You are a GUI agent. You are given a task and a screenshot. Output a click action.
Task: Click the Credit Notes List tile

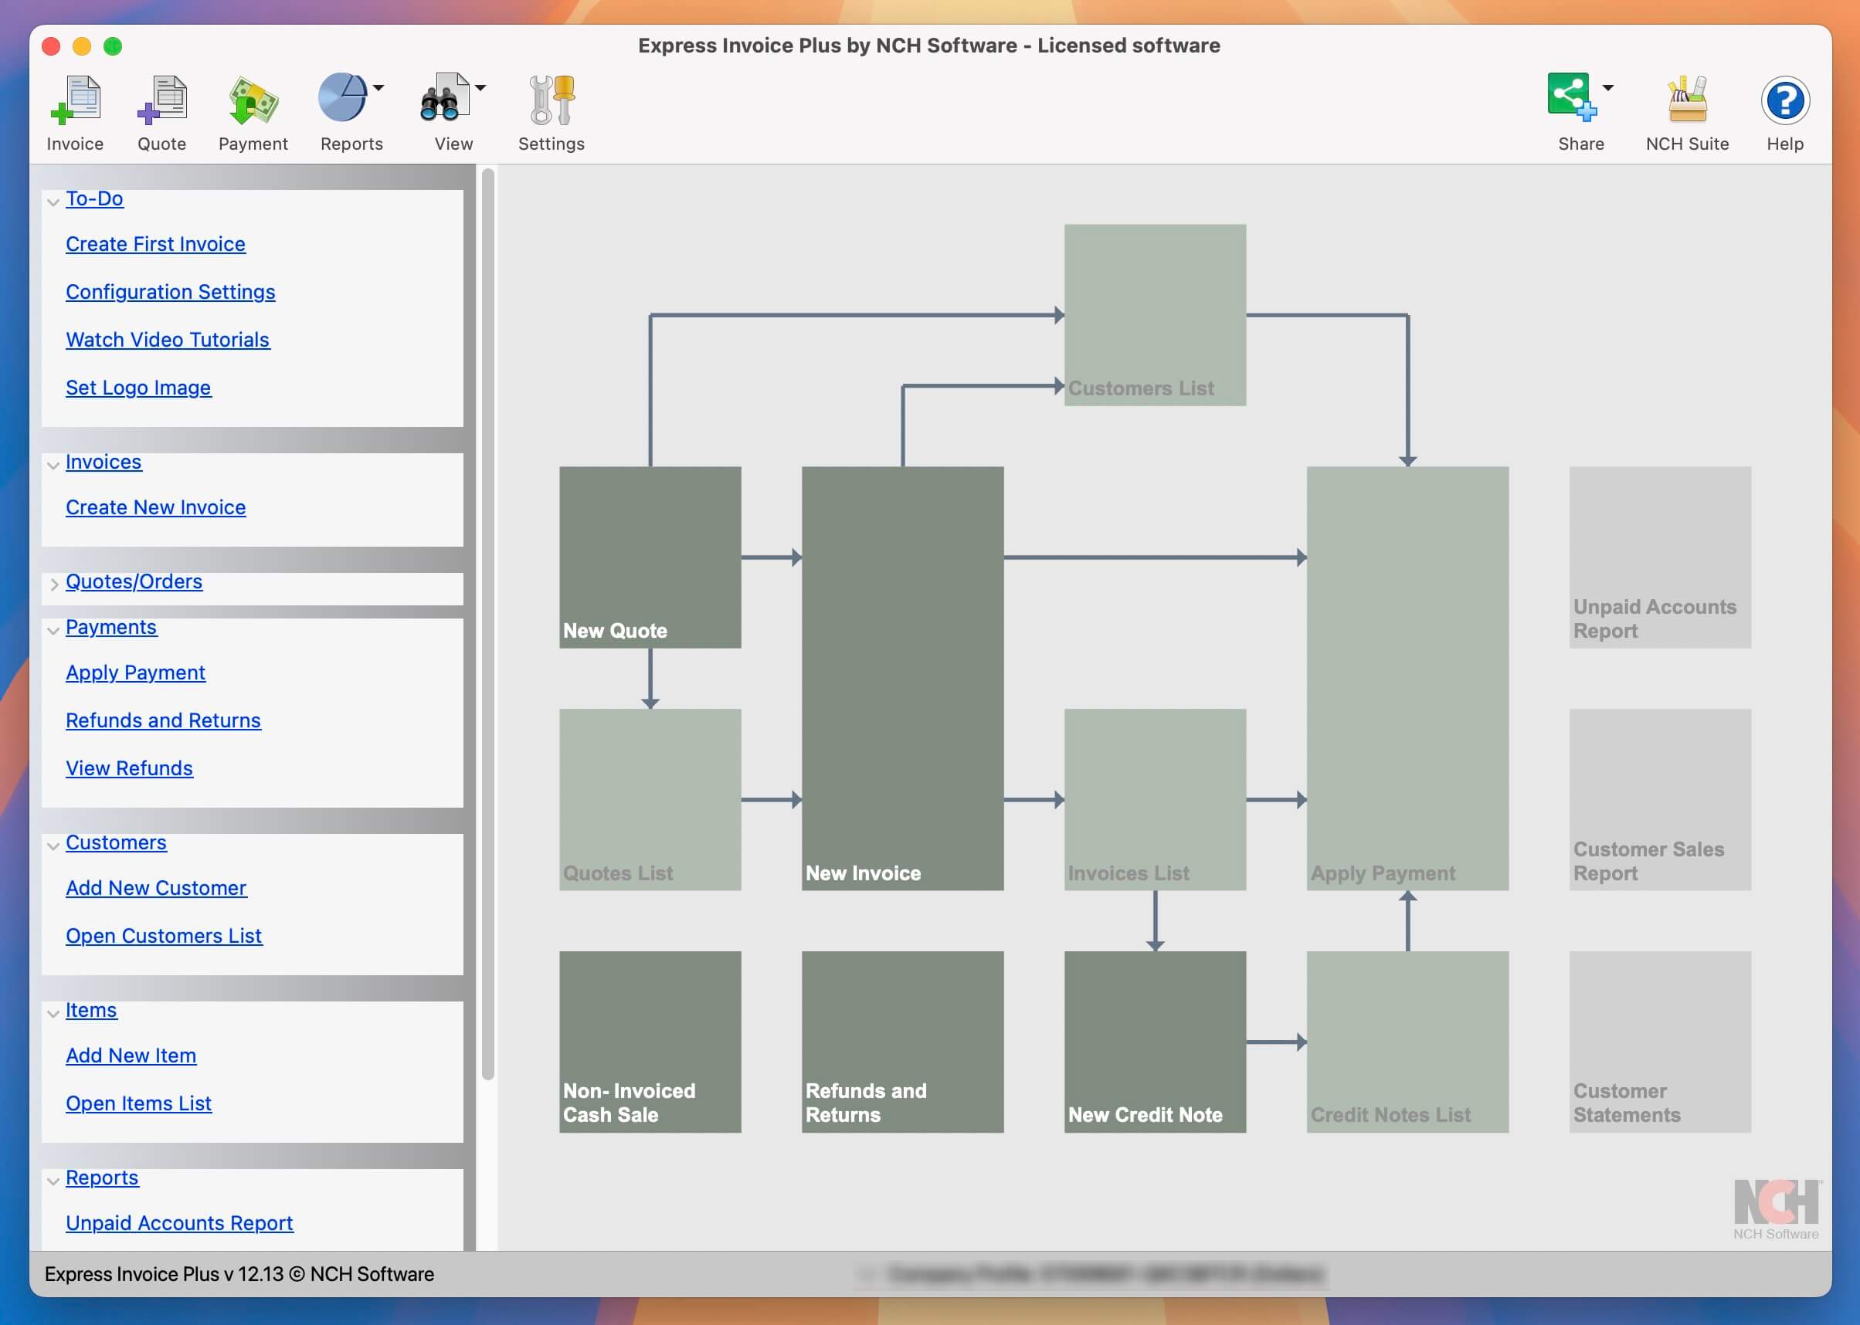point(1408,1042)
